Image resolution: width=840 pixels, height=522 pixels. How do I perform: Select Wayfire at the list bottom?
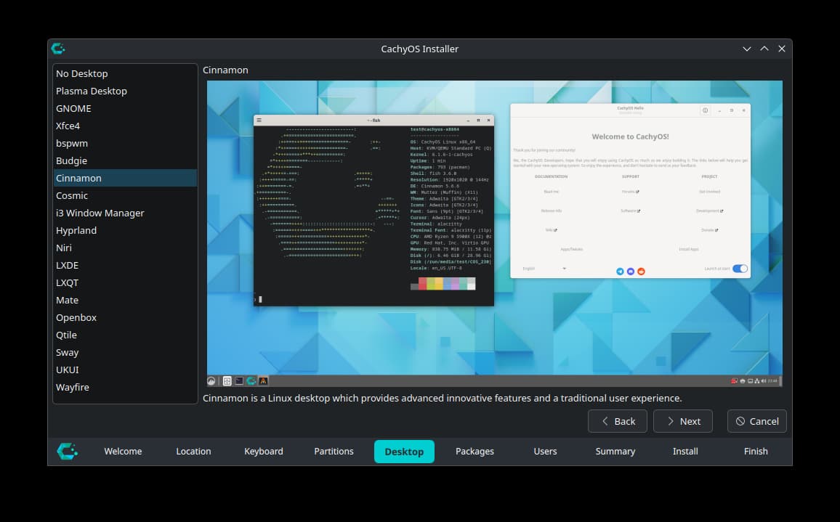[x=126, y=387]
